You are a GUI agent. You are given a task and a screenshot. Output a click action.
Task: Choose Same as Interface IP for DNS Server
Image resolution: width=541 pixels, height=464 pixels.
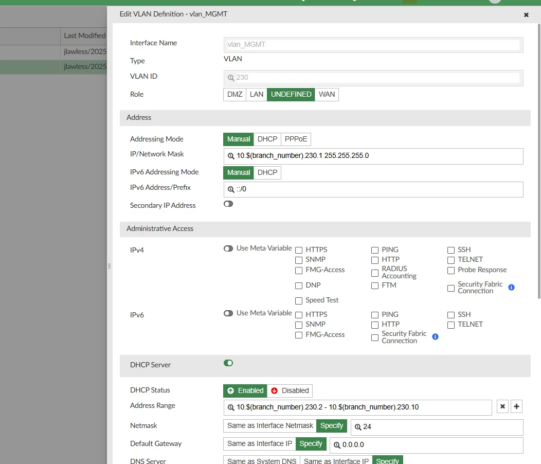tap(336, 460)
